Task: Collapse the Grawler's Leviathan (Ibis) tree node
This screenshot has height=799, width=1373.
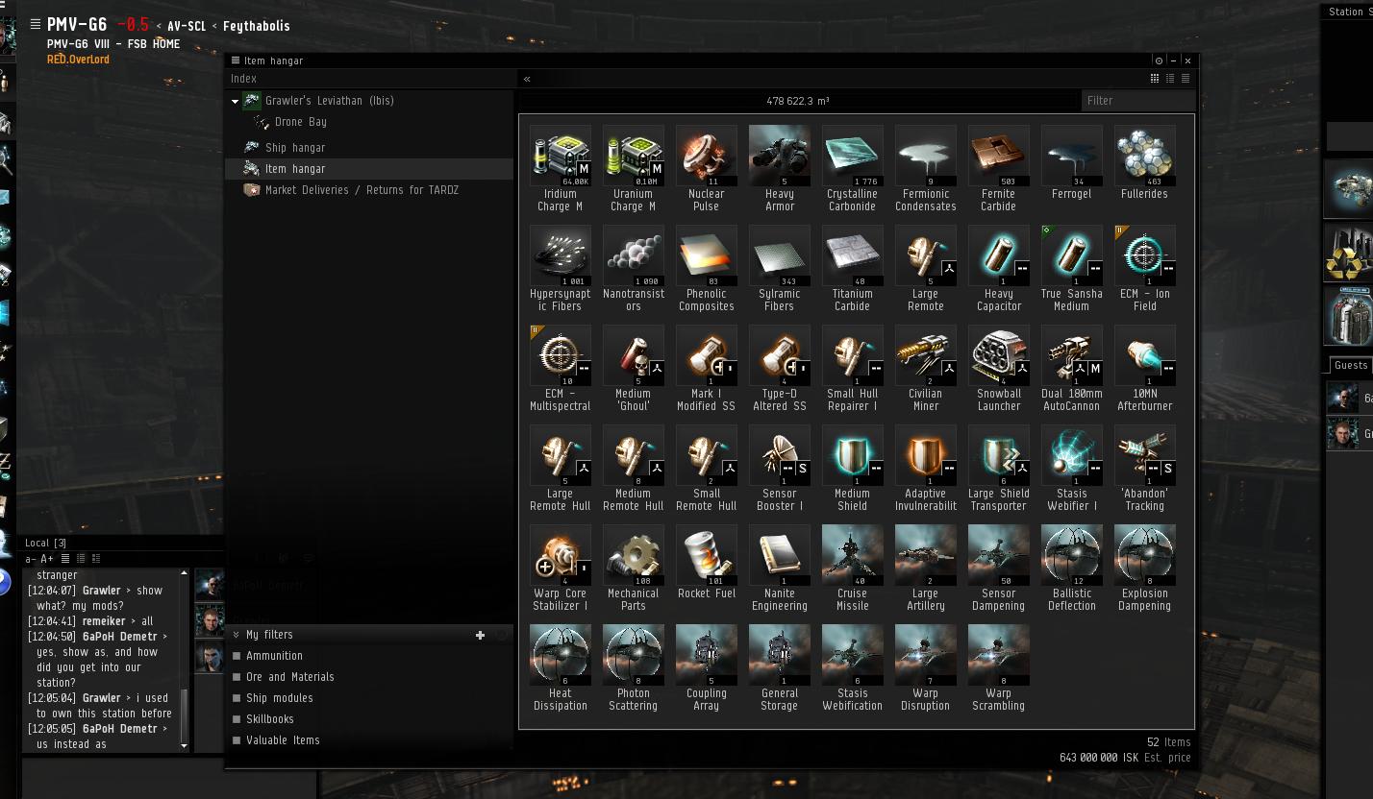Action: pos(235,101)
